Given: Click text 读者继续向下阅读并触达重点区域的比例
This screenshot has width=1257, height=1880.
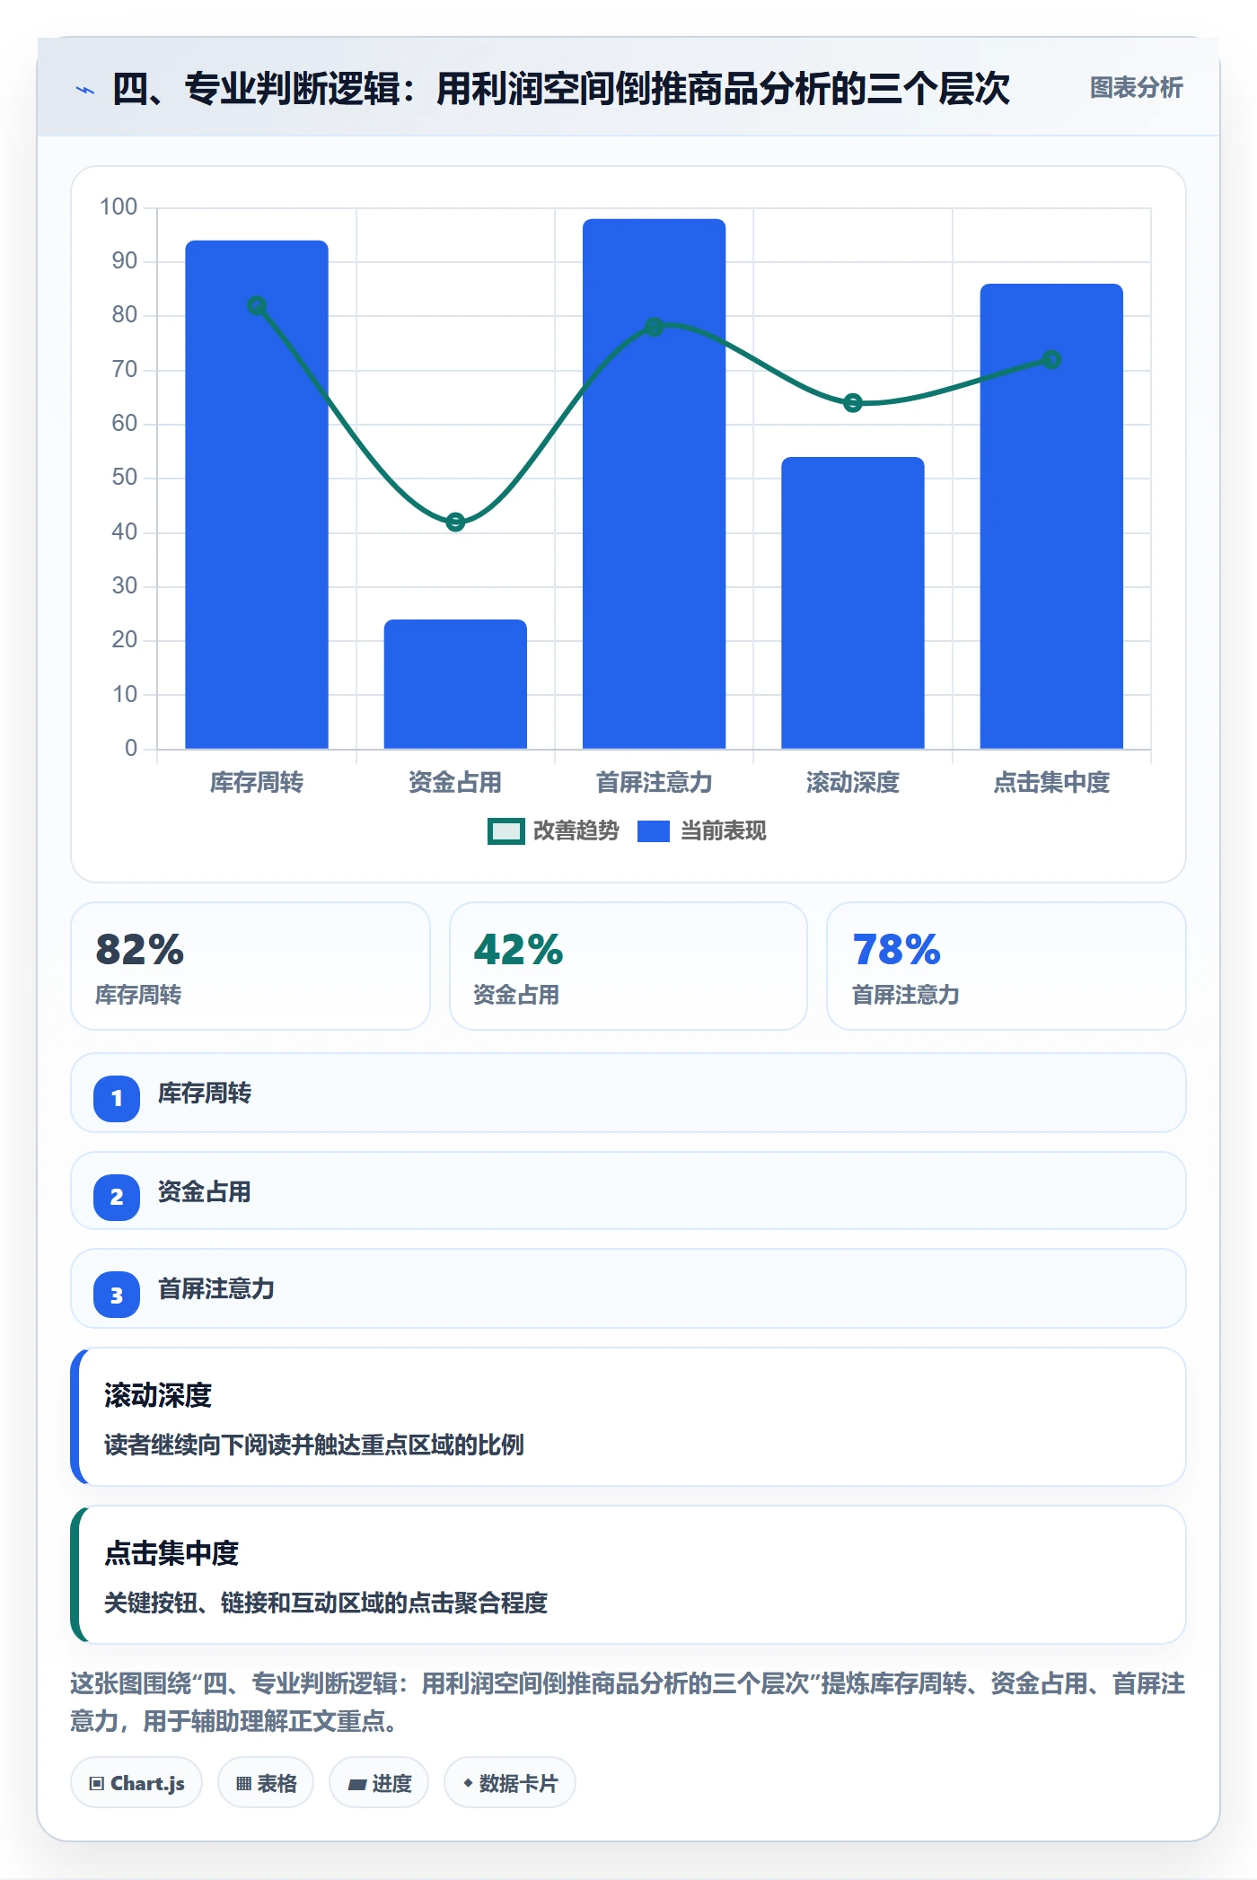Looking at the screenshot, I should [x=314, y=1445].
